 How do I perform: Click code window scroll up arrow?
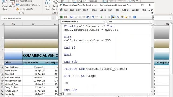coord(152,27)
